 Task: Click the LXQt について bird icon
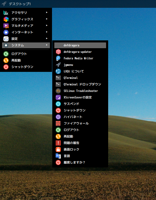(58, 71)
